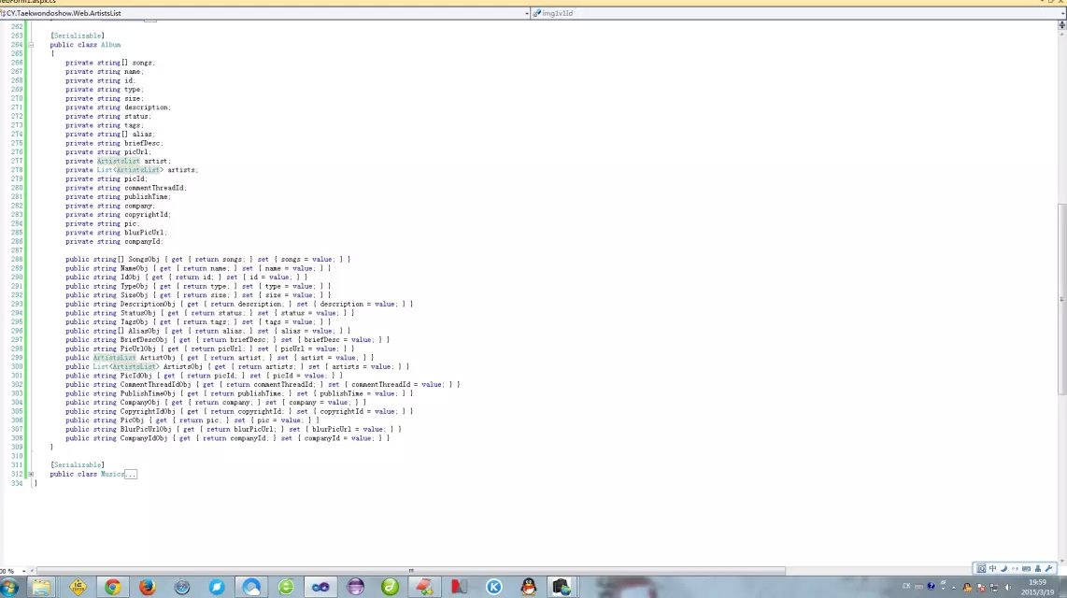
Task: Click the horizontal scrollbar thumb below code
Action: tap(411, 571)
